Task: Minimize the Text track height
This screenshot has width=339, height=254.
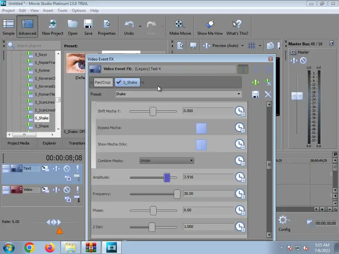Action: tap(6, 167)
